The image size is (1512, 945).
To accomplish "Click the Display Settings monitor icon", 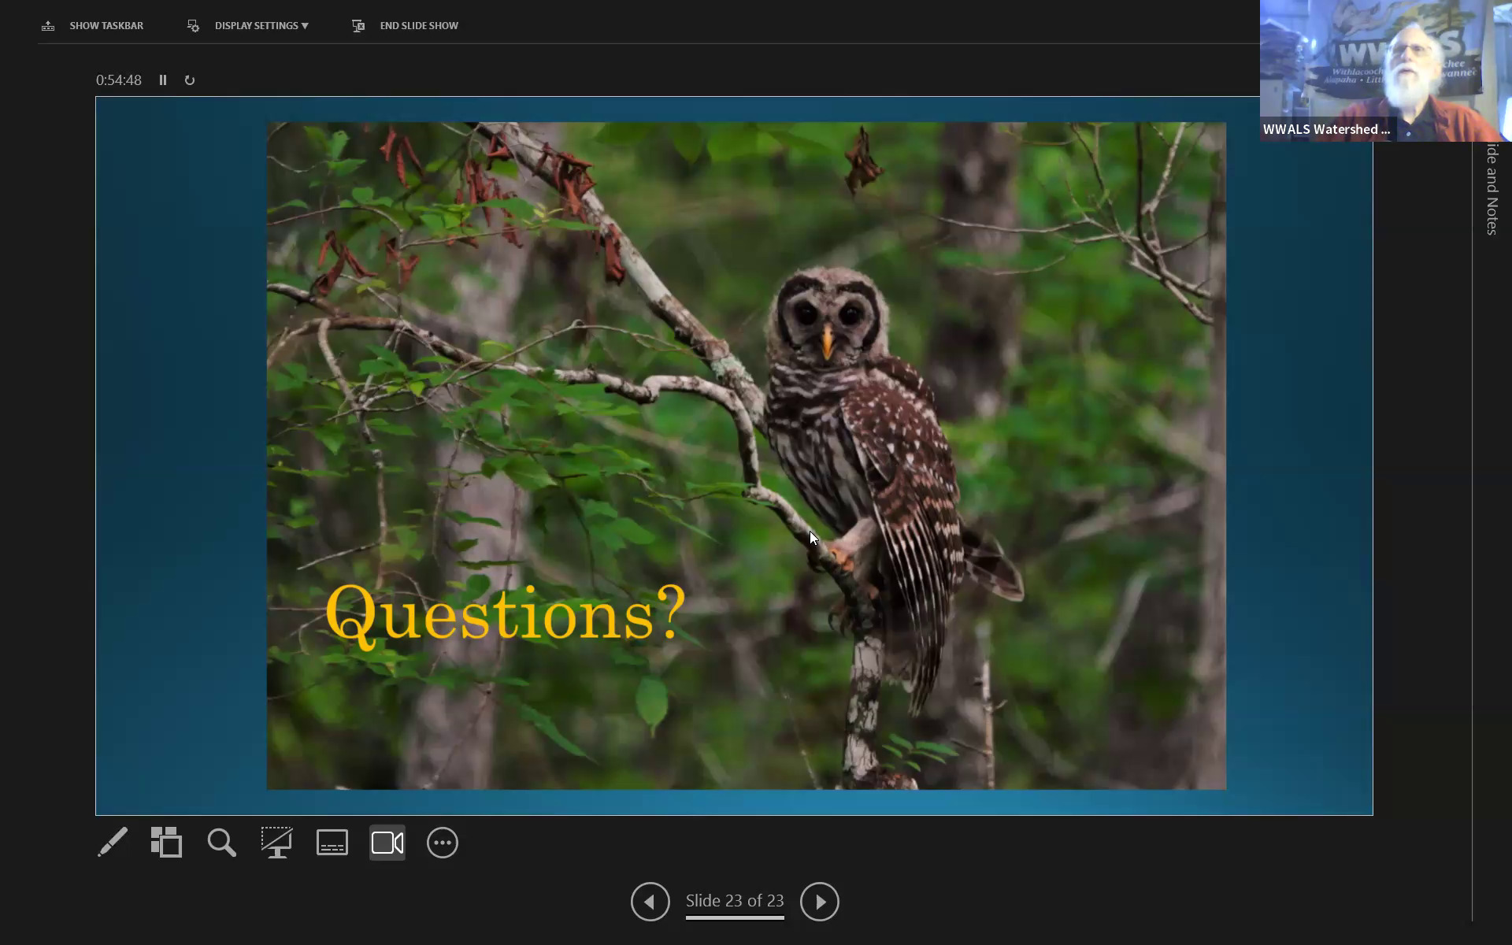I will pos(193,26).
